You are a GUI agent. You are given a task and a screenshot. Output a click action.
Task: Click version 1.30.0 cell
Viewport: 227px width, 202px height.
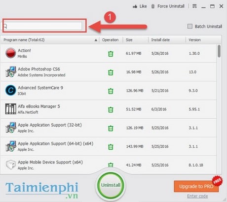click(194, 53)
